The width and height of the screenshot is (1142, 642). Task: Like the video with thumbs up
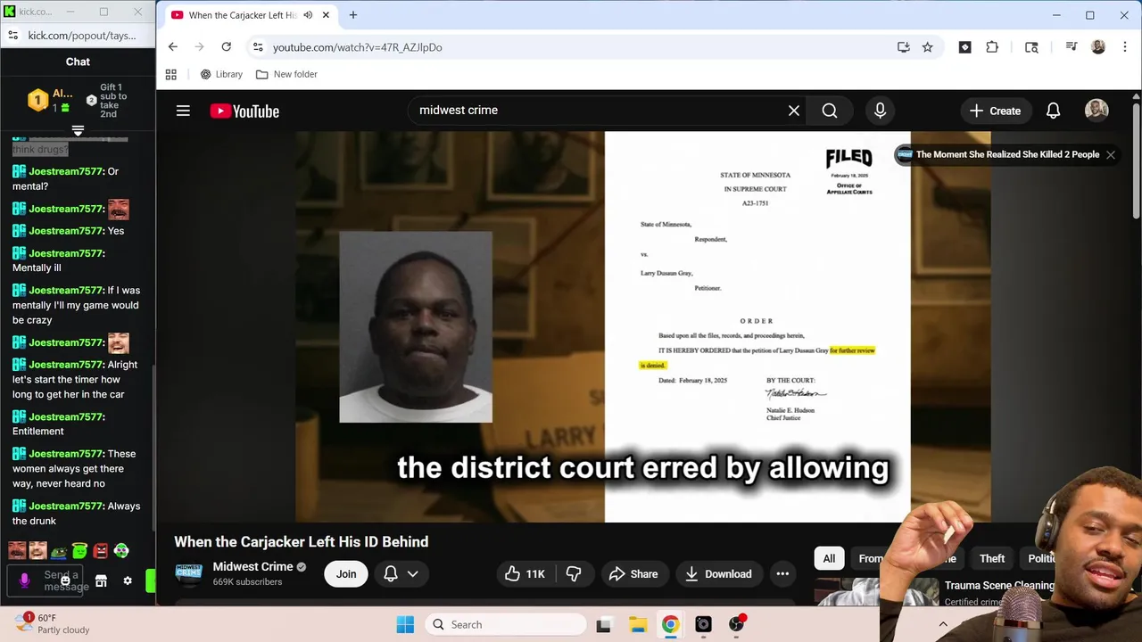(x=525, y=574)
